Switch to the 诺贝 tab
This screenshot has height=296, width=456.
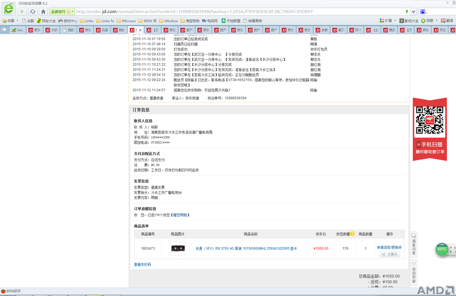pyautogui.click(x=338, y=30)
